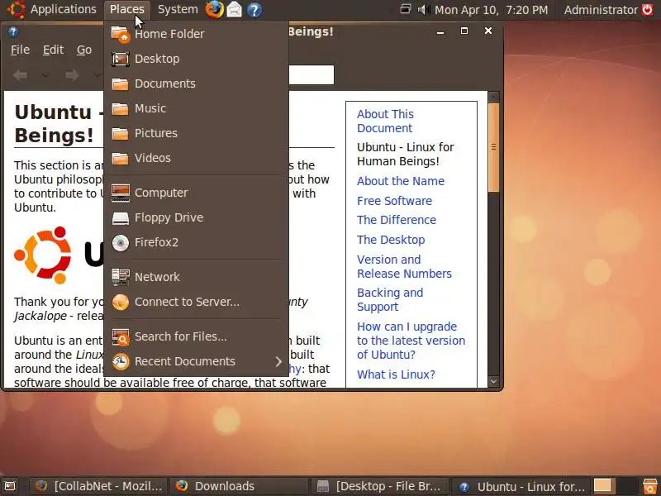The height and width of the screenshot is (496, 661).
Task: Click the help search input field
Action: [x=311, y=74]
